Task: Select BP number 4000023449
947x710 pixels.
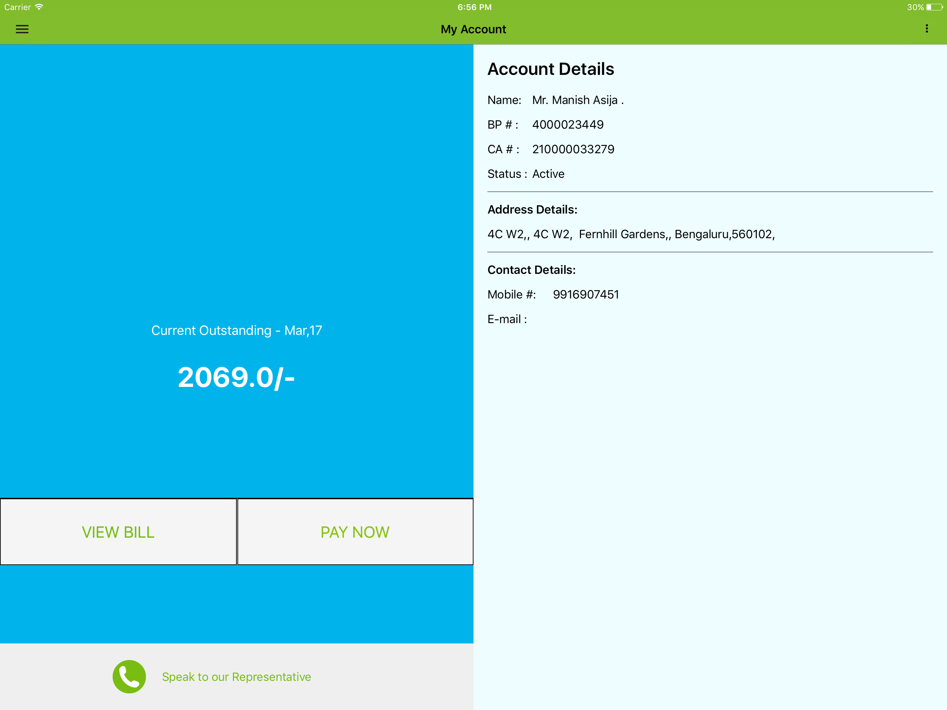Action: click(x=568, y=124)
